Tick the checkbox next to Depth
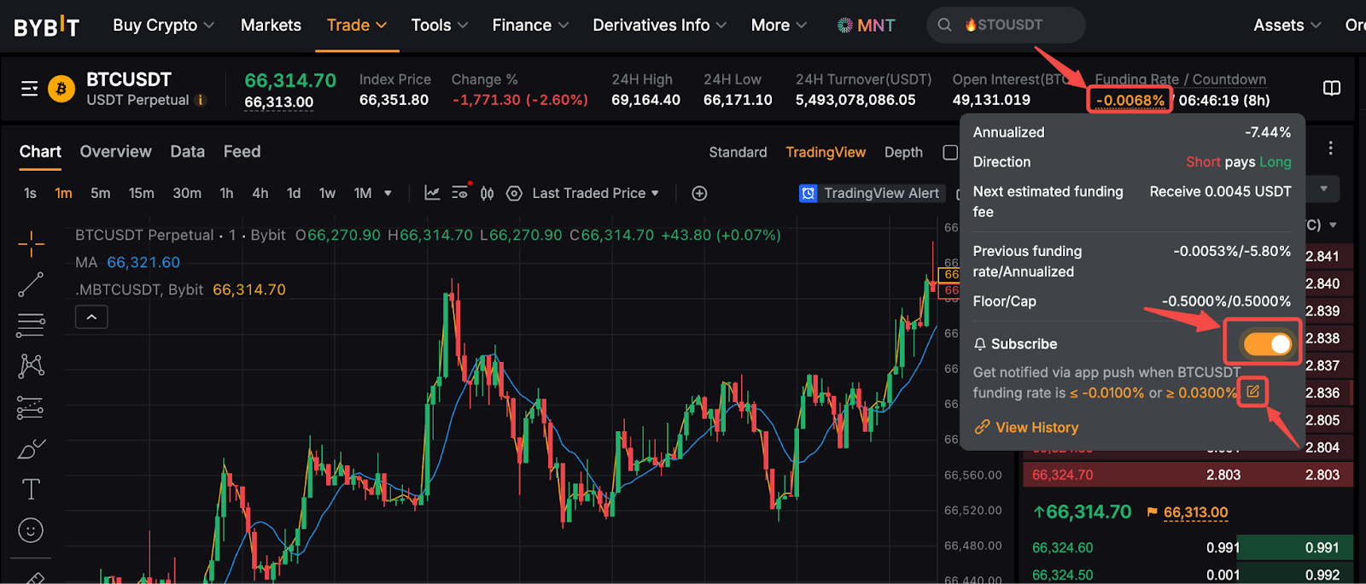The width and height of the screenshot is (1366, 584). [949, 152]
